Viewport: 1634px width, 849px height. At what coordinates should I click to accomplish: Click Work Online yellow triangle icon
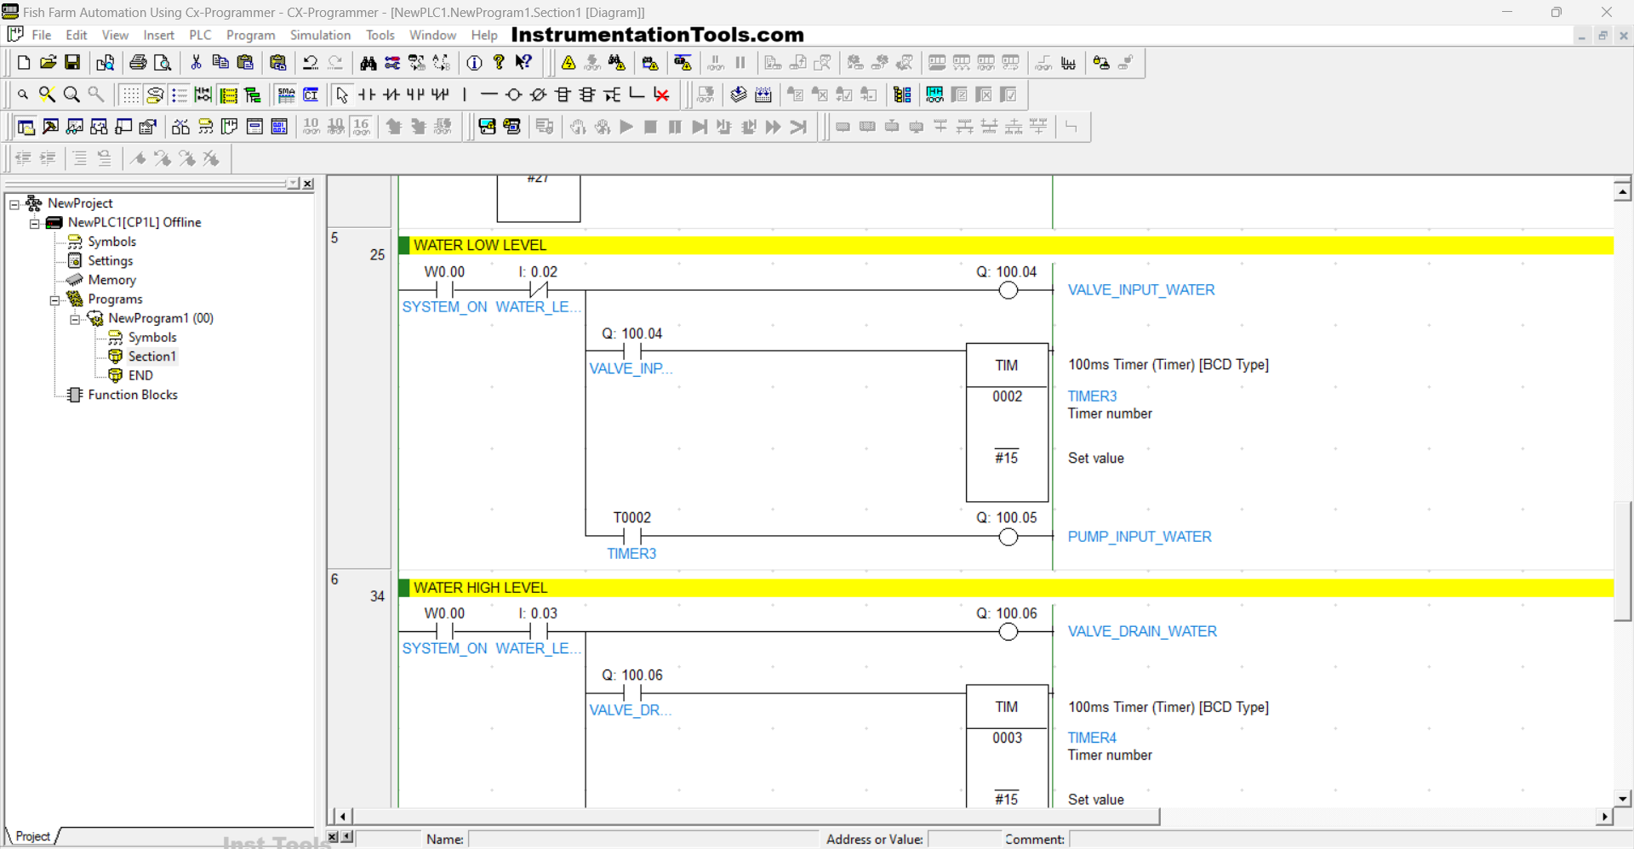click(568, 63)
